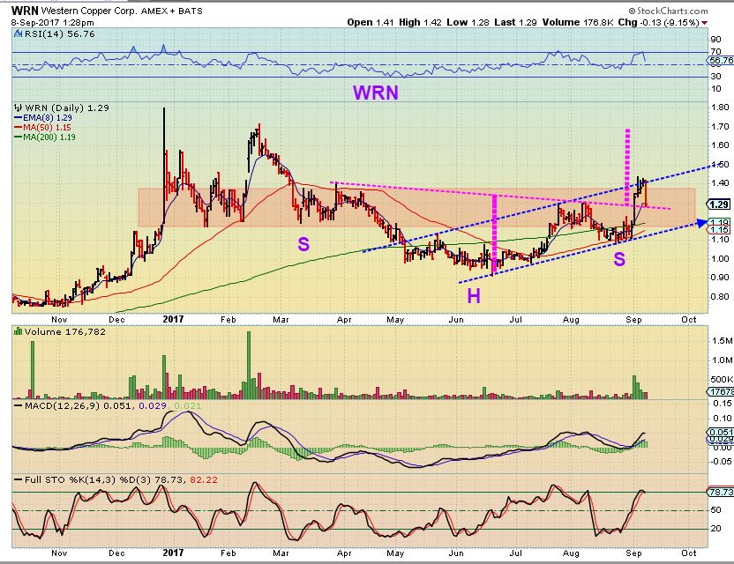Click the blue EMA(8) legend line marker
The image size is (734, 564).
pos(19,118)
